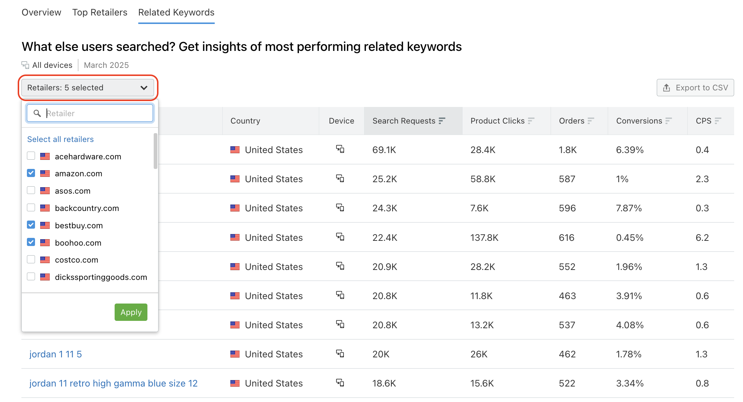Enable the costco.com retailer checkbox
Screen dimensions: 743x402
[31, 259]
